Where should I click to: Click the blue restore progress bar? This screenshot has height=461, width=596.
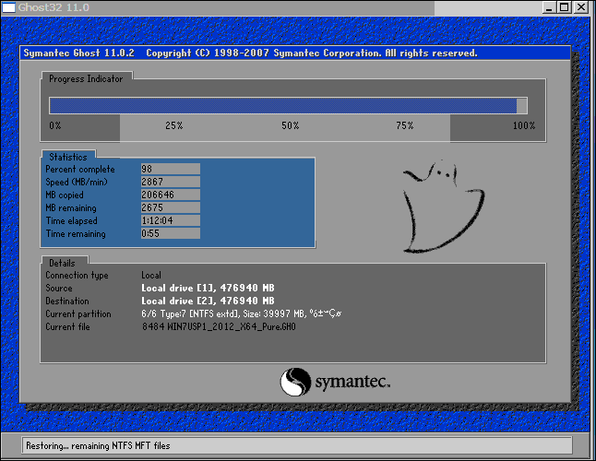(288, 105)
